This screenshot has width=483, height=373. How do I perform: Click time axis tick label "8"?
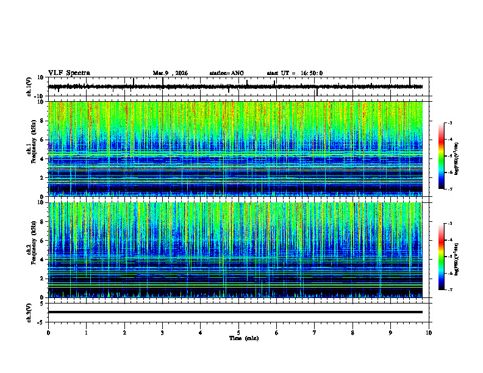[x=352, y=333]
